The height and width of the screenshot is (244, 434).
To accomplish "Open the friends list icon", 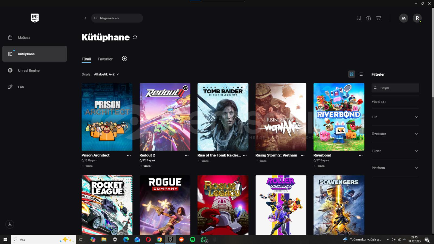I will pyautogui.click(x=404, y=18).
